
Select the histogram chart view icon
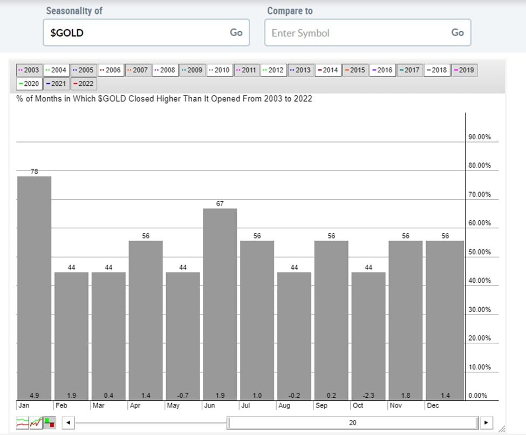pyautogui.click(x=50, y=423)
